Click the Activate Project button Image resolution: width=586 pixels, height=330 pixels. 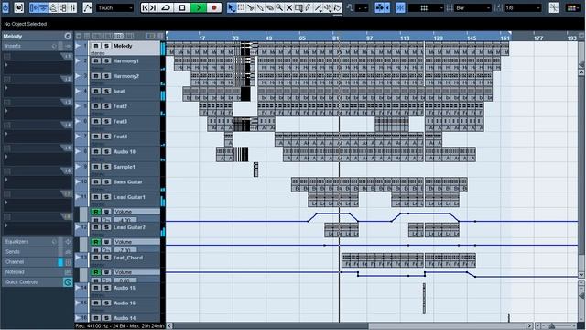click(x=5, y=7)
